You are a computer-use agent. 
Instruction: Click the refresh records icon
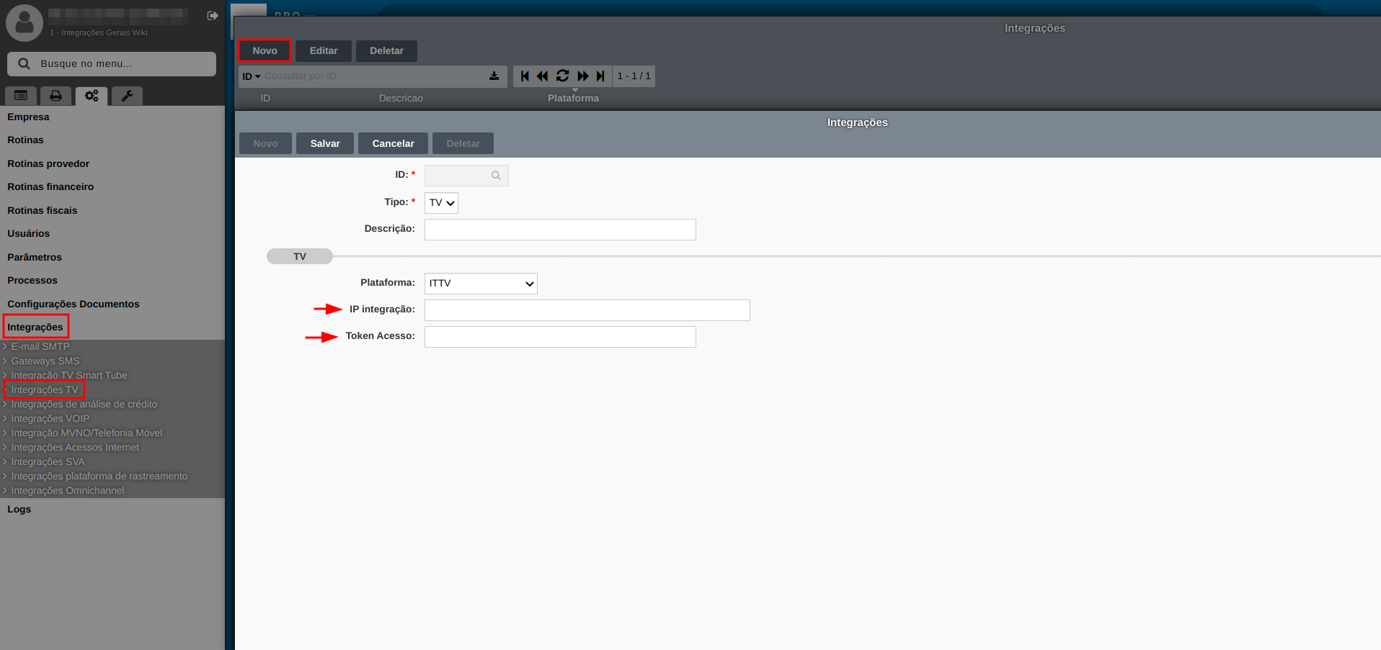pos(563,76)
